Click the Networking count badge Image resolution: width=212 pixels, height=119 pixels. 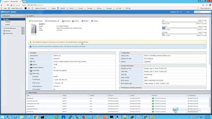coord(23,33)
